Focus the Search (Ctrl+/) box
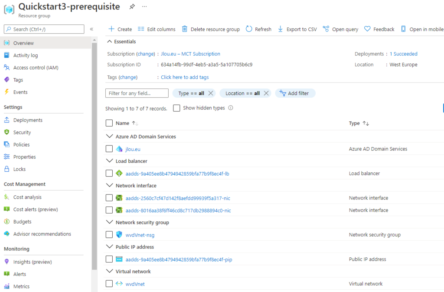Screen dimensions: 444x292 (44, 29)
